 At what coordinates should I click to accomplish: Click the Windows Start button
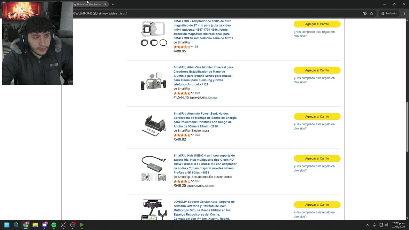7,225
